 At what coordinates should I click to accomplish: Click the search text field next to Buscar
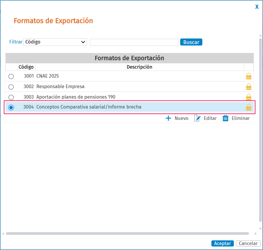tap(134, 42)
